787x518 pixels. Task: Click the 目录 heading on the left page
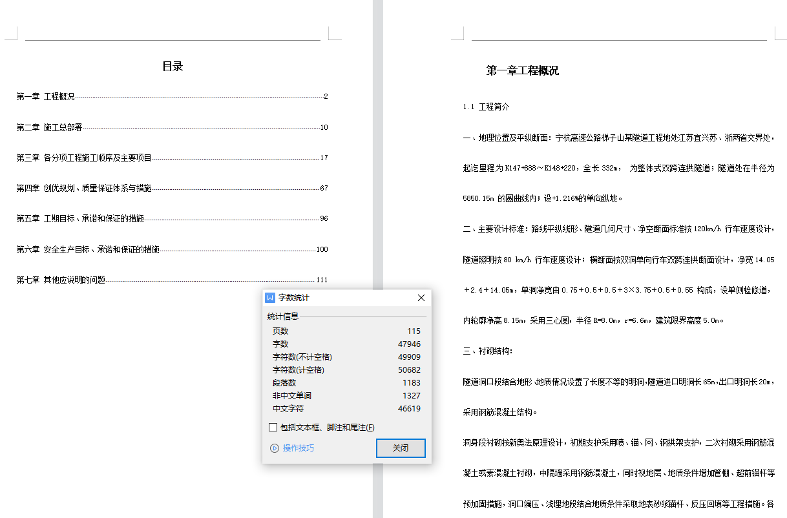(173, 66)
